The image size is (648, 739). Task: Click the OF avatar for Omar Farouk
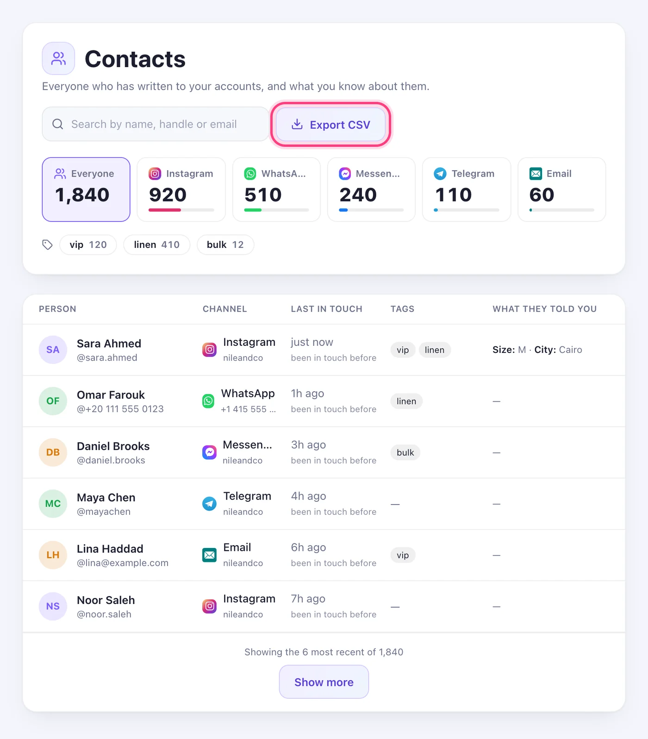tap(53, 401)
